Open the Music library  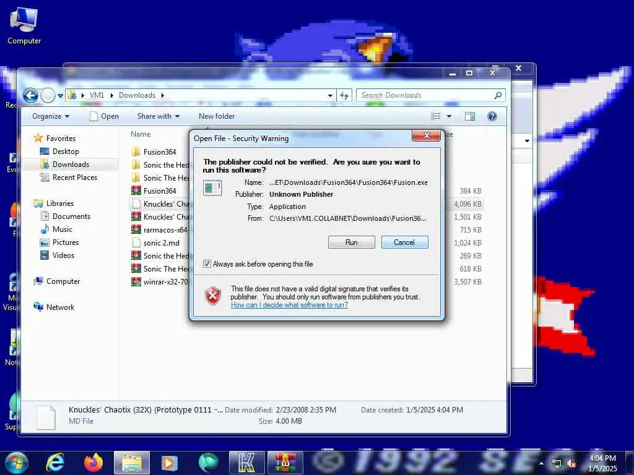63,229
